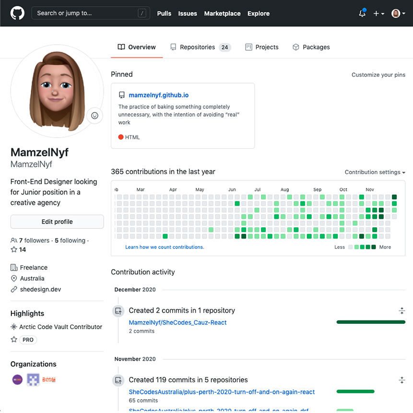Click the PRO badge in Highlights
The image size is (413, 413).
tap(28, 340)
